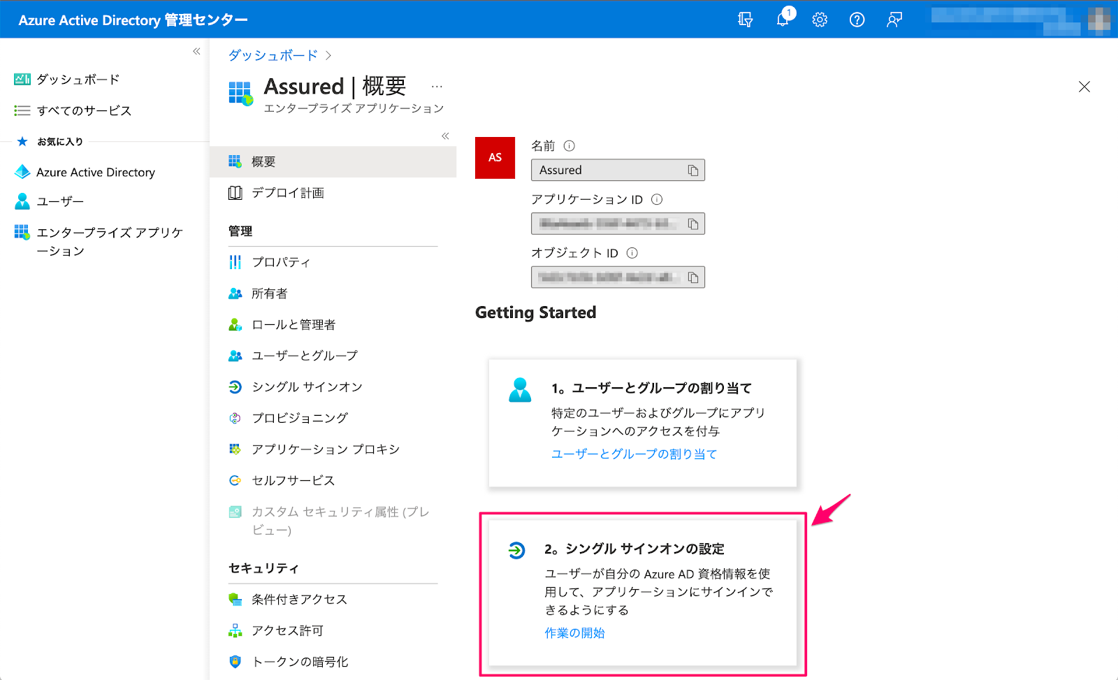Click the 1。ユーザーとグループの割り当て card title

[651, 388]
